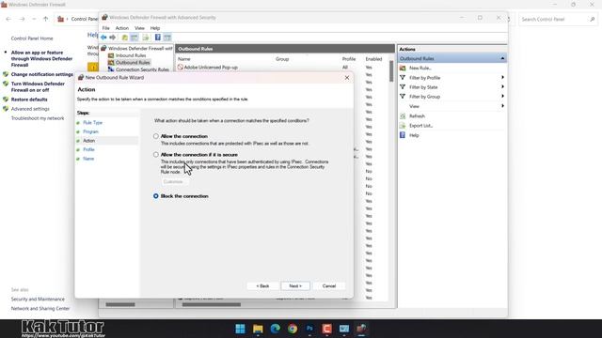This screenshot has width=602, height=338.
Task: Go to the Program wizard step
Action: (90, 131)
